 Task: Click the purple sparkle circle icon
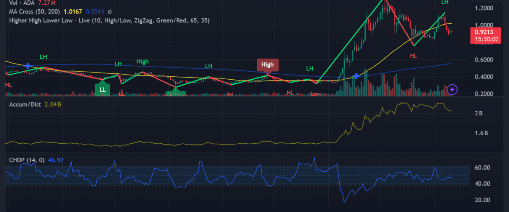453,89
